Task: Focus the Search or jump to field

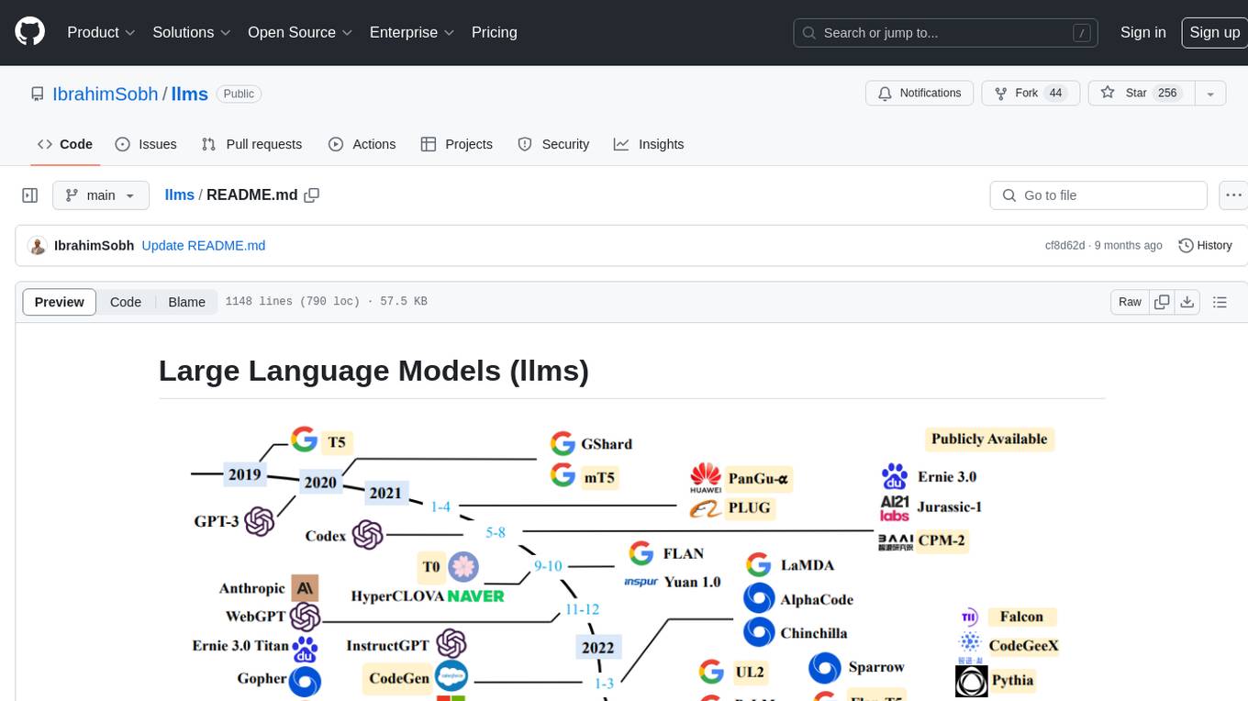Action: 946,33
